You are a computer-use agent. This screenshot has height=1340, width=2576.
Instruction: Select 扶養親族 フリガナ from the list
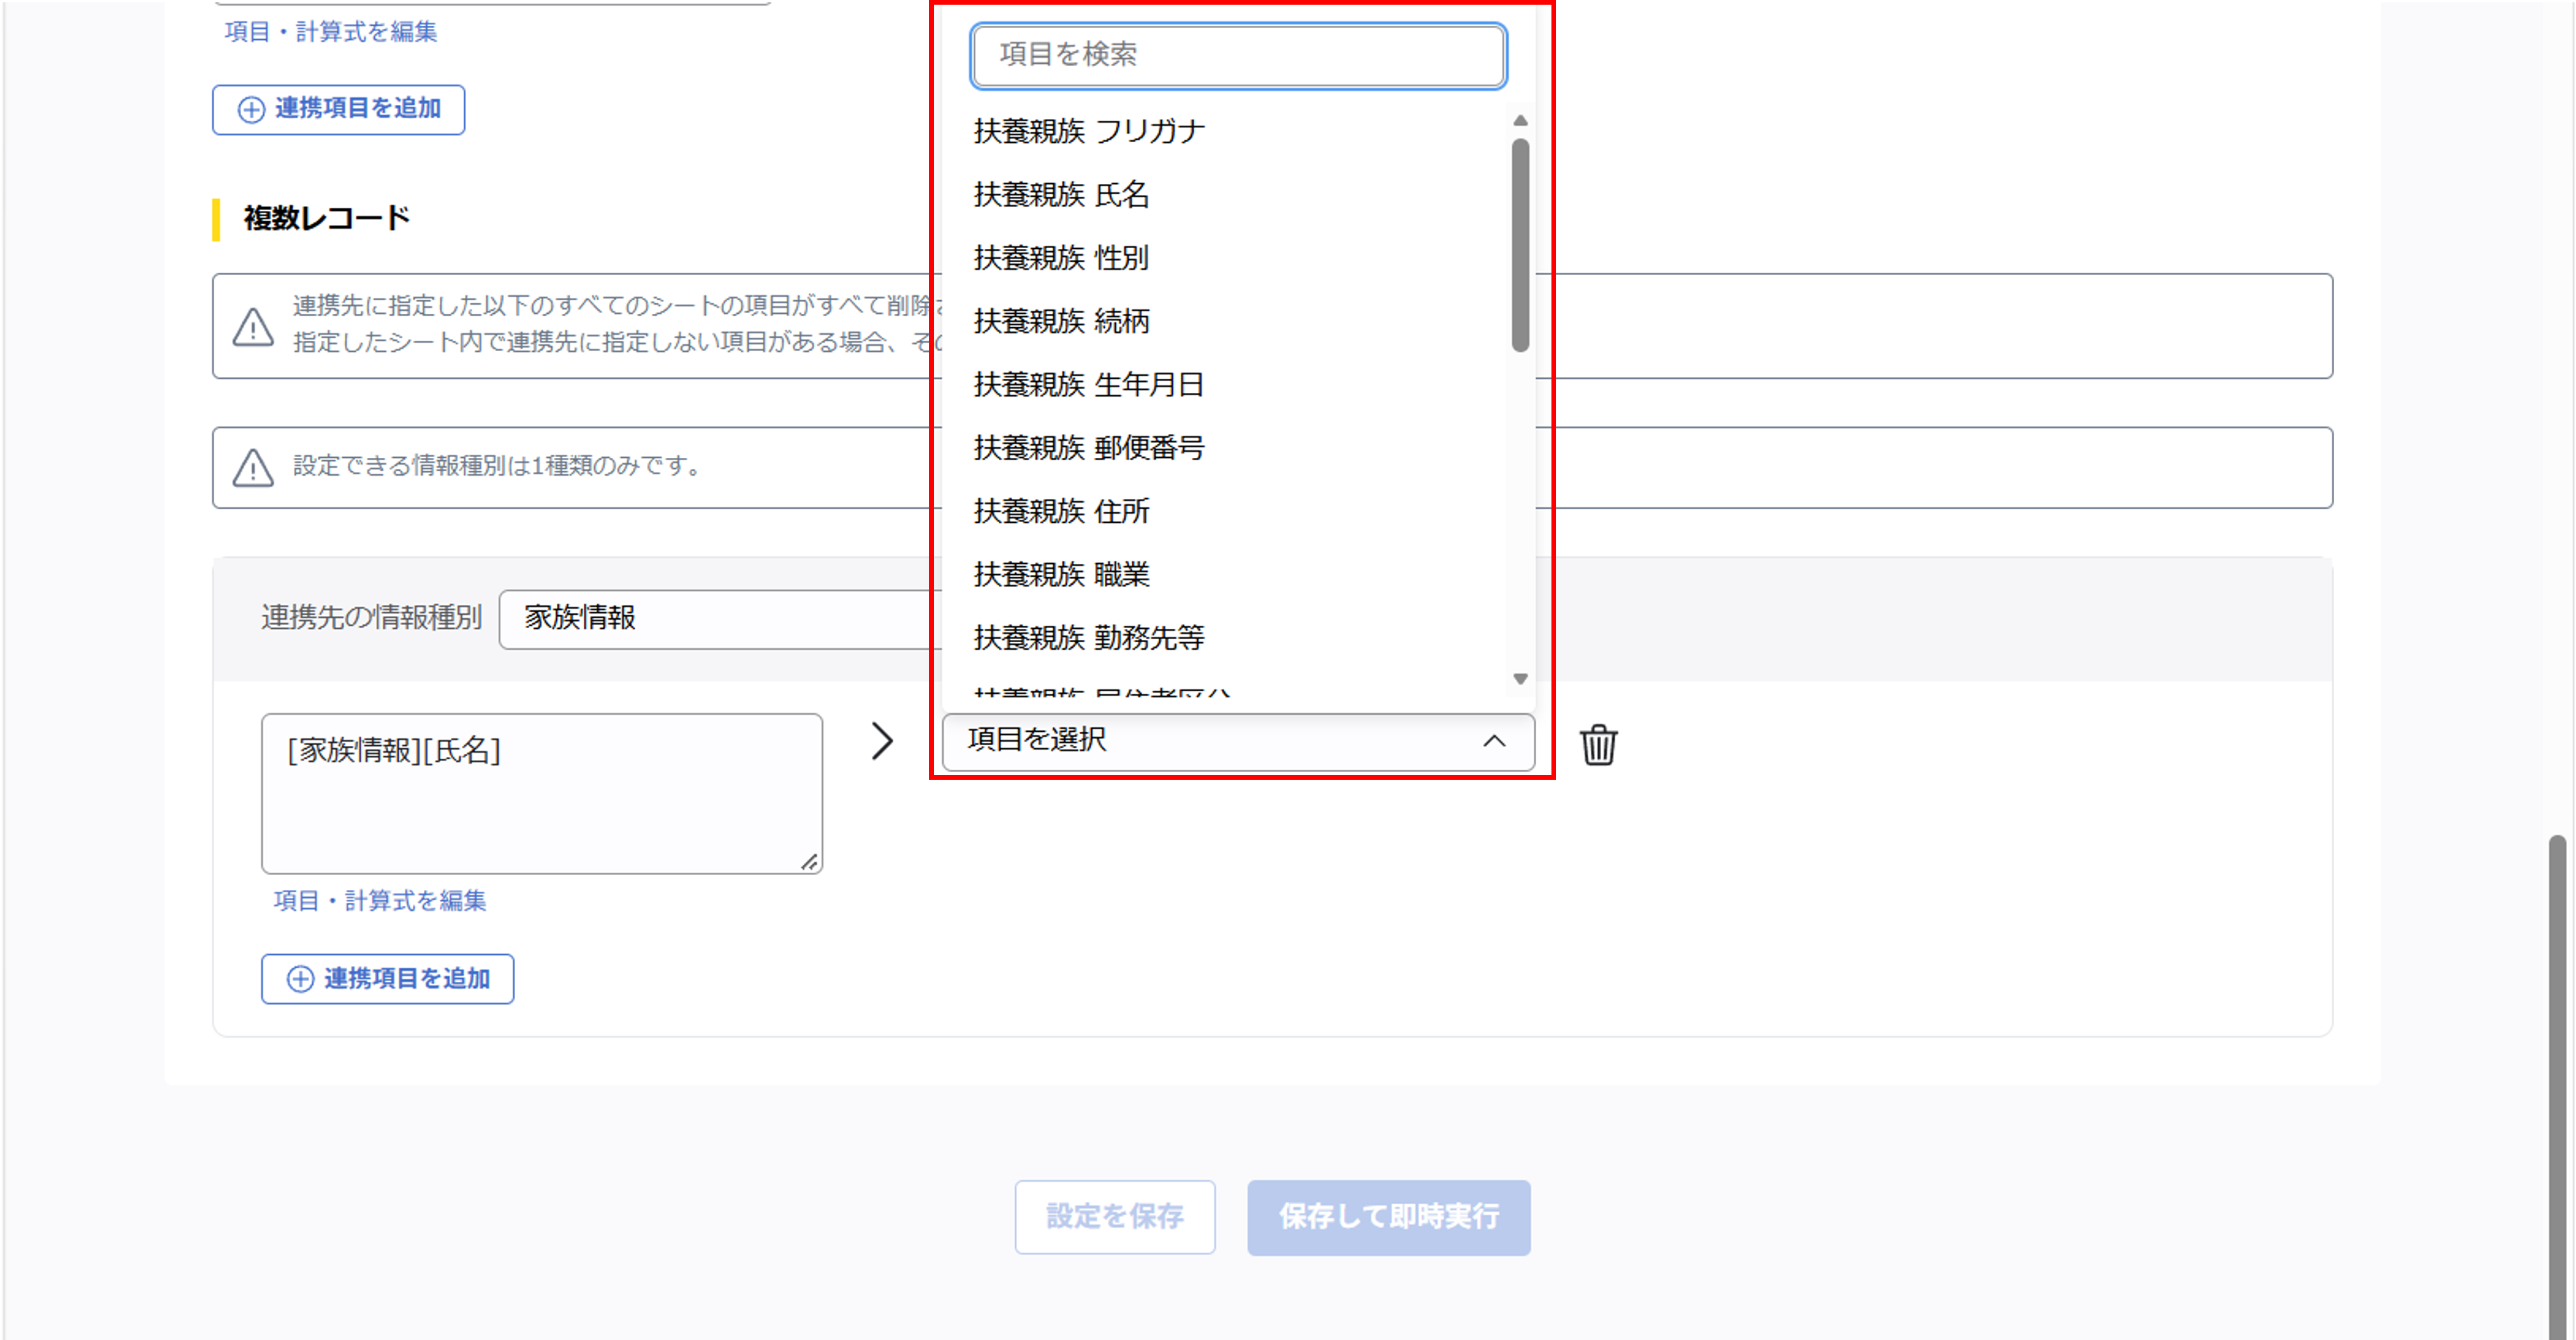(x=1089, y=131)
